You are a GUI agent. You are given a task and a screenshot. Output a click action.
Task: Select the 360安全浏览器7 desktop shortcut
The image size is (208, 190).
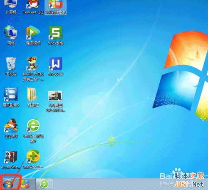pos(33,130)
